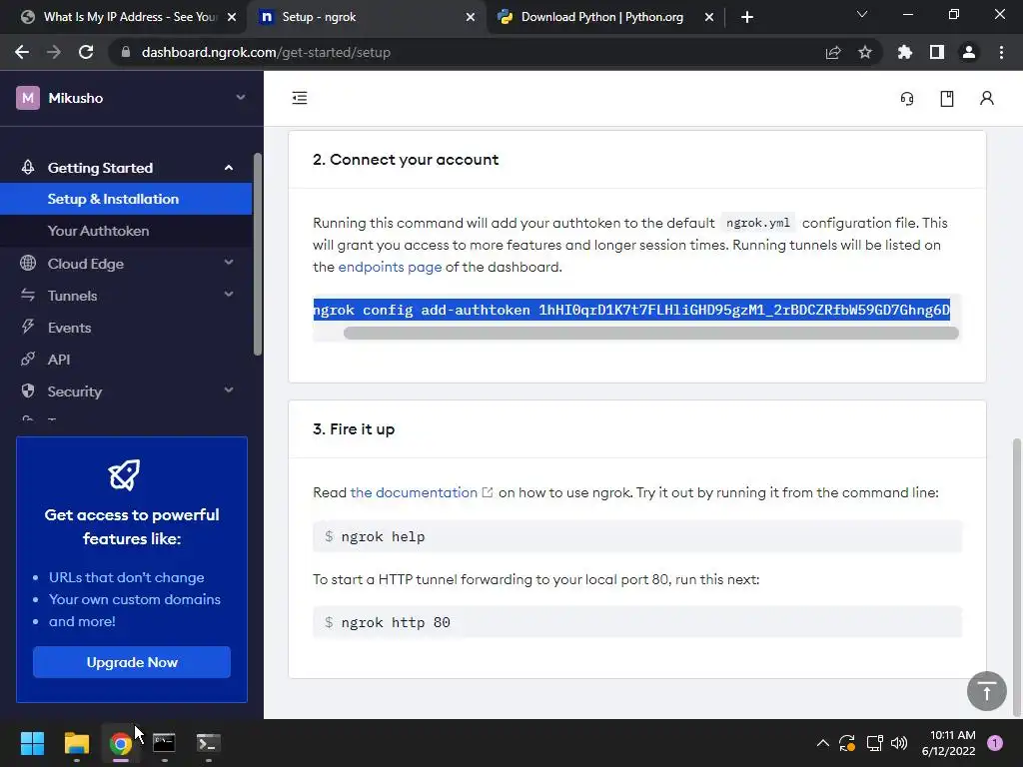Expand the Cloud Edge section chevron
Screen dimensions: 1023x767
[229, 263]
